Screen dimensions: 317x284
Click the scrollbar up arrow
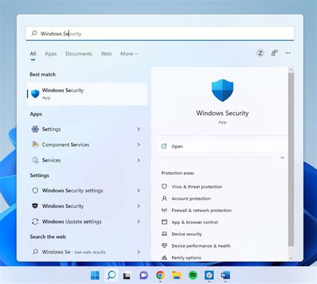click(x=291, y=69)
